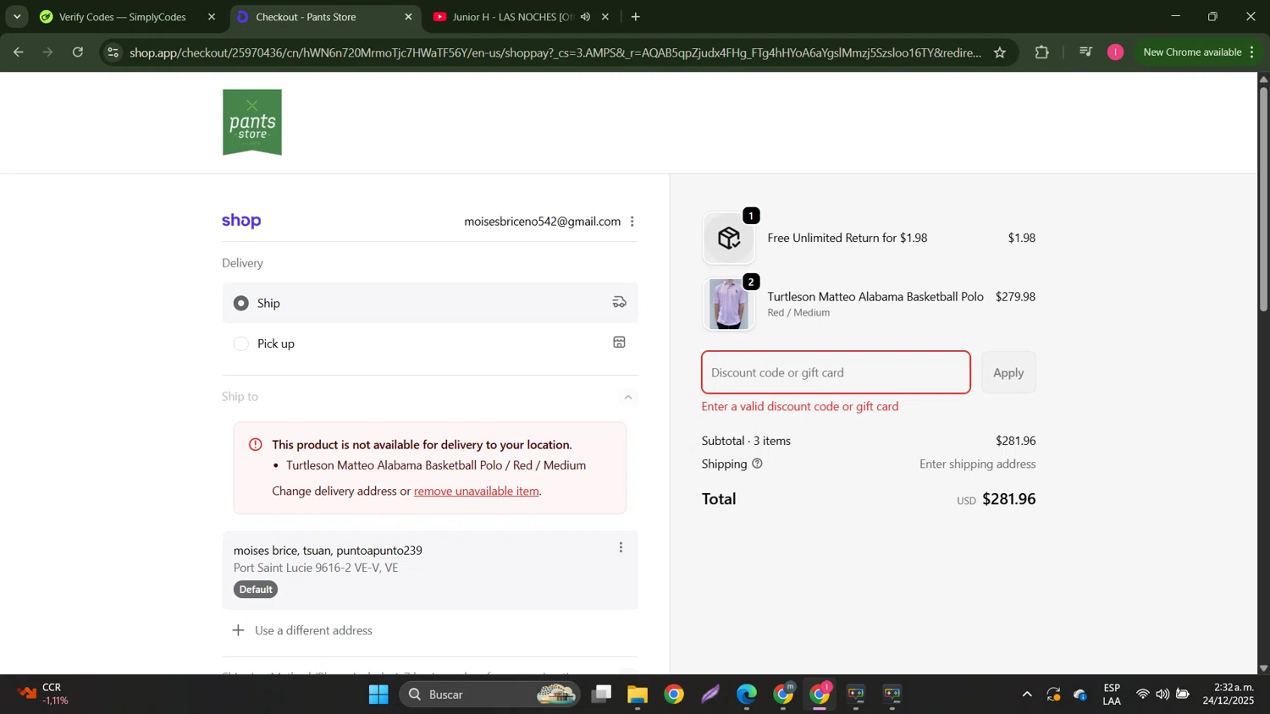This screenshot has width=1270, height=714.
Task: Open the Windows Start menu
Action: (378, 695)
